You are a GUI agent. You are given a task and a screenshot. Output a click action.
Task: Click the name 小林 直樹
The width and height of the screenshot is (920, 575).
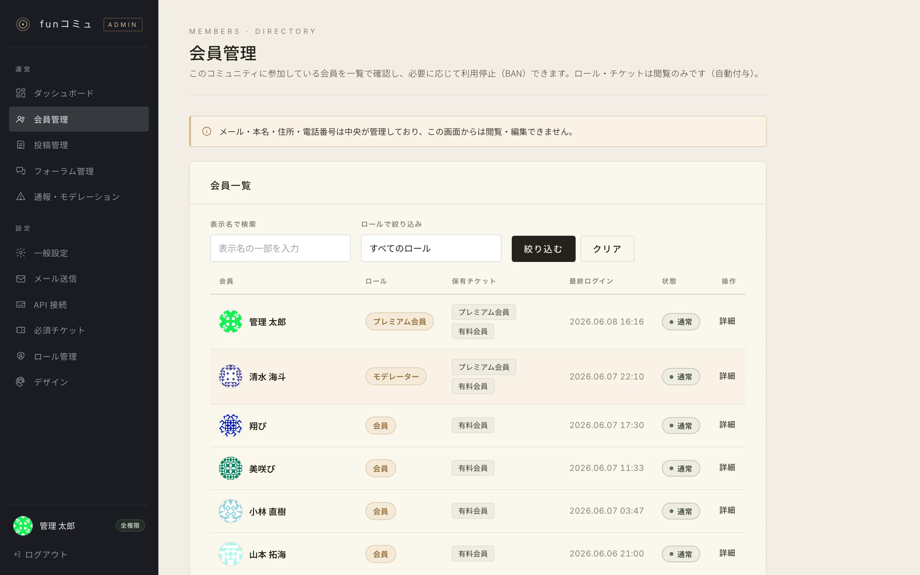pyautogui.click(x=268, y=512)
